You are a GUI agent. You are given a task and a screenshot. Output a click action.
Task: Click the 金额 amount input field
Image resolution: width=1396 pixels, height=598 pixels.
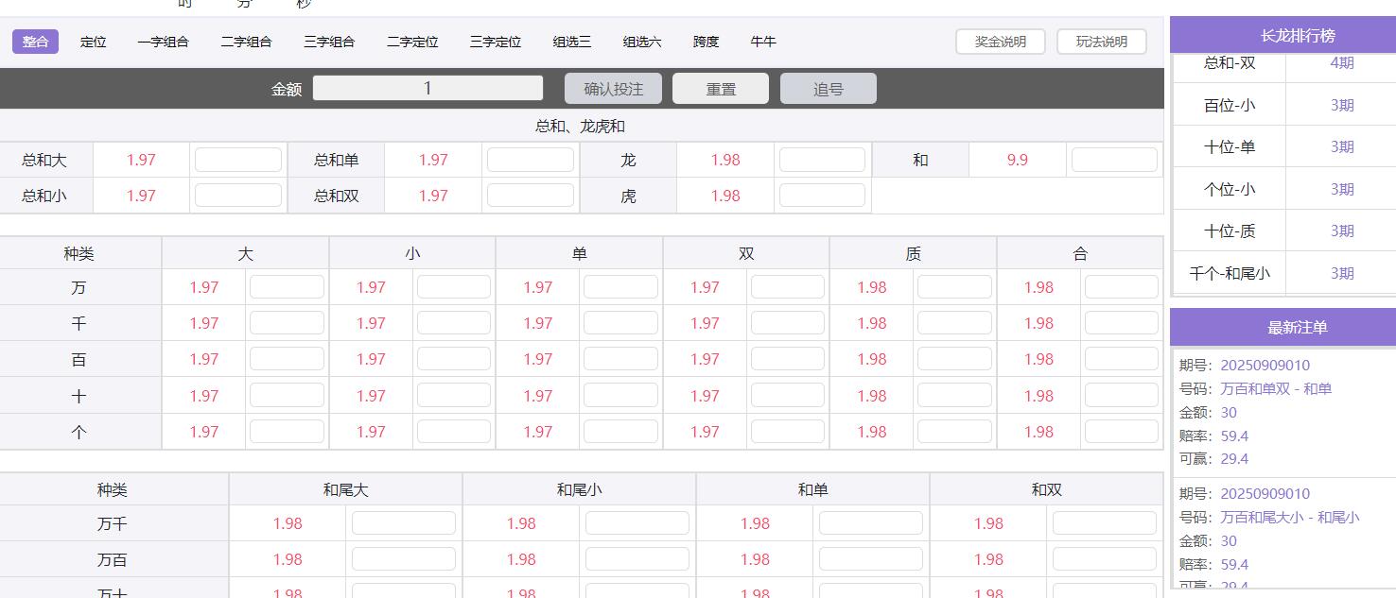pos(427,88)
